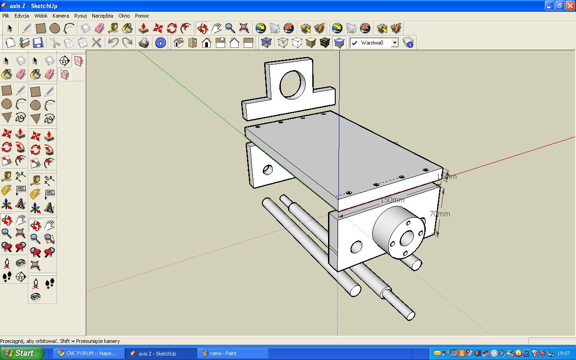
Task: Click Zoom Extents in the top toolbar
Action: 244,28
